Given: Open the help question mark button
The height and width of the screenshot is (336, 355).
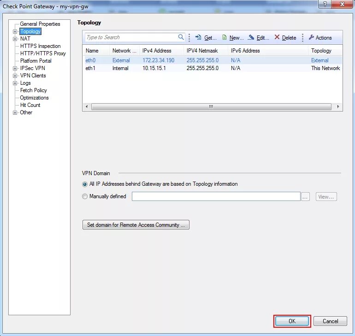Looking at the screenshot, I should [x=325, y=4].
